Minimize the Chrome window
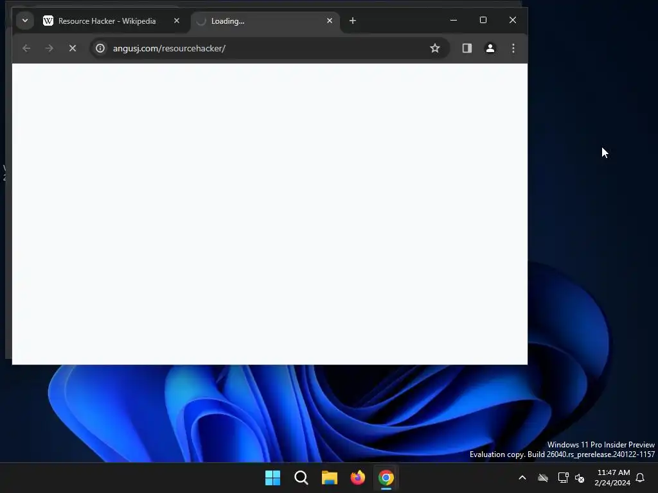The height and width of the screenshot is (493, 658). click(454, 20)
